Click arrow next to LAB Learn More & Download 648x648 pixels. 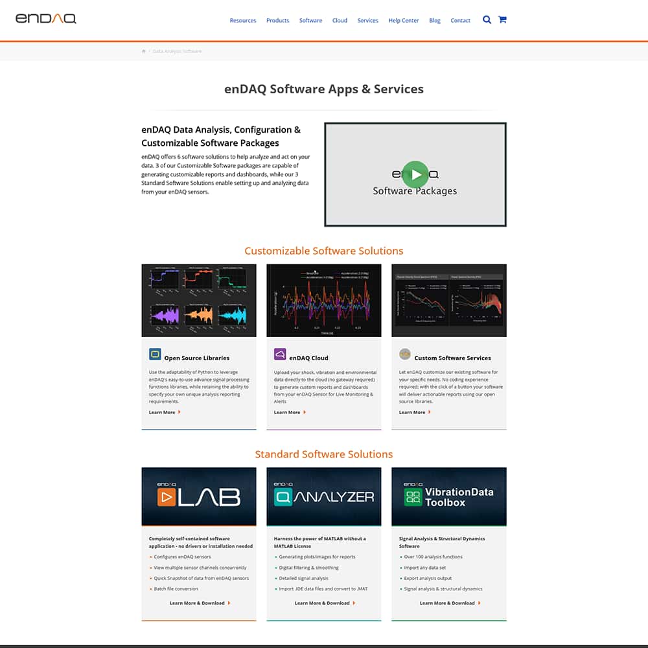229,603
